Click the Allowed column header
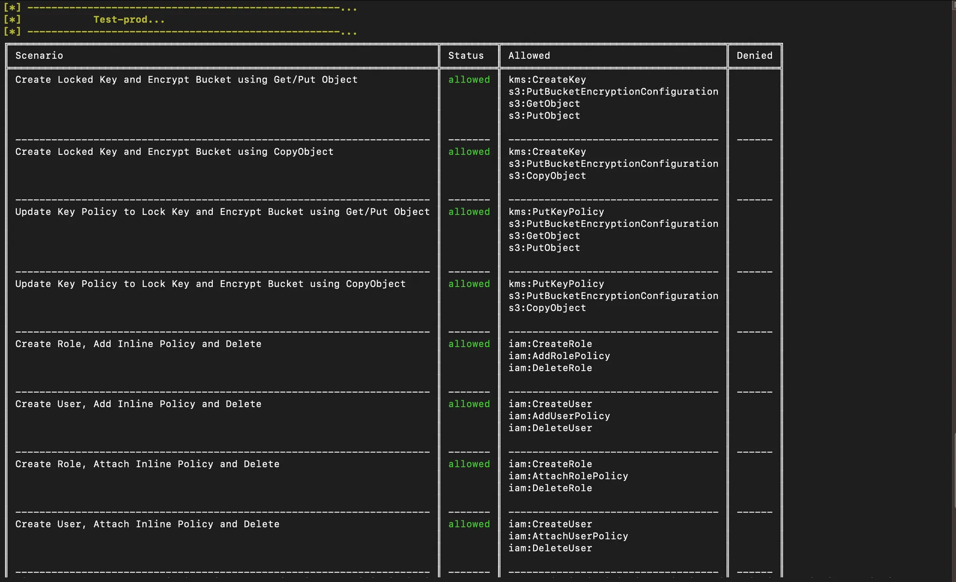Image resolution: width=956 pixels, height=582 pixels. pyautogui.click(x=529, y=55)
